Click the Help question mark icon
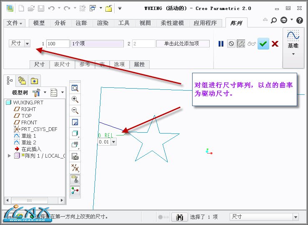Screen dimensions: 308x225 (x=300, y=20)
